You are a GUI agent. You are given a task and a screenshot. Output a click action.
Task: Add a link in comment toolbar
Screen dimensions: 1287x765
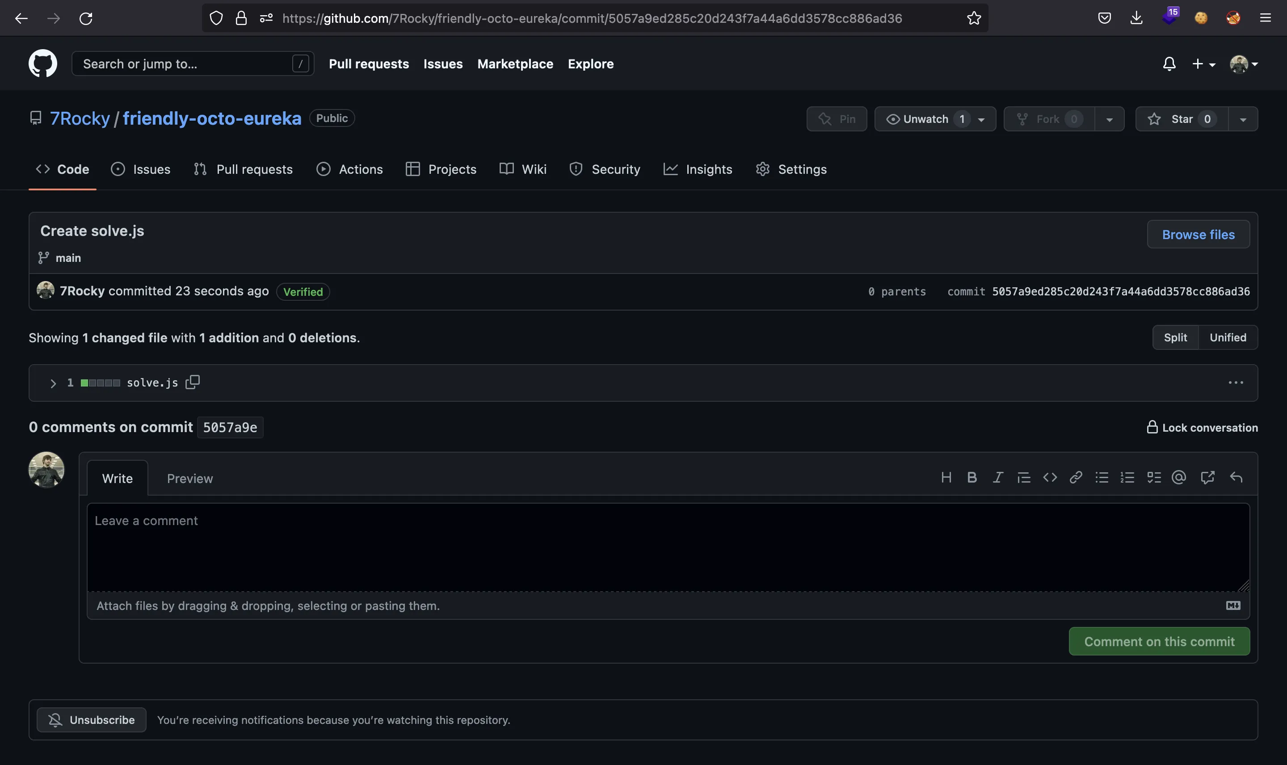[1076, 477]
